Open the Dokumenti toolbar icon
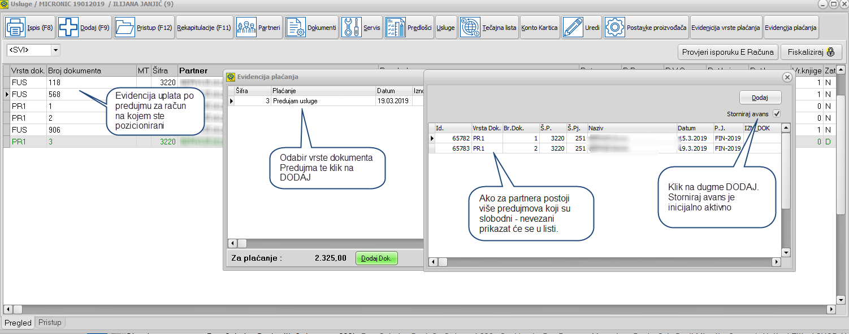The height and width of the screenshot is (334, 849). pyautogui.click(x=294, y=27)
